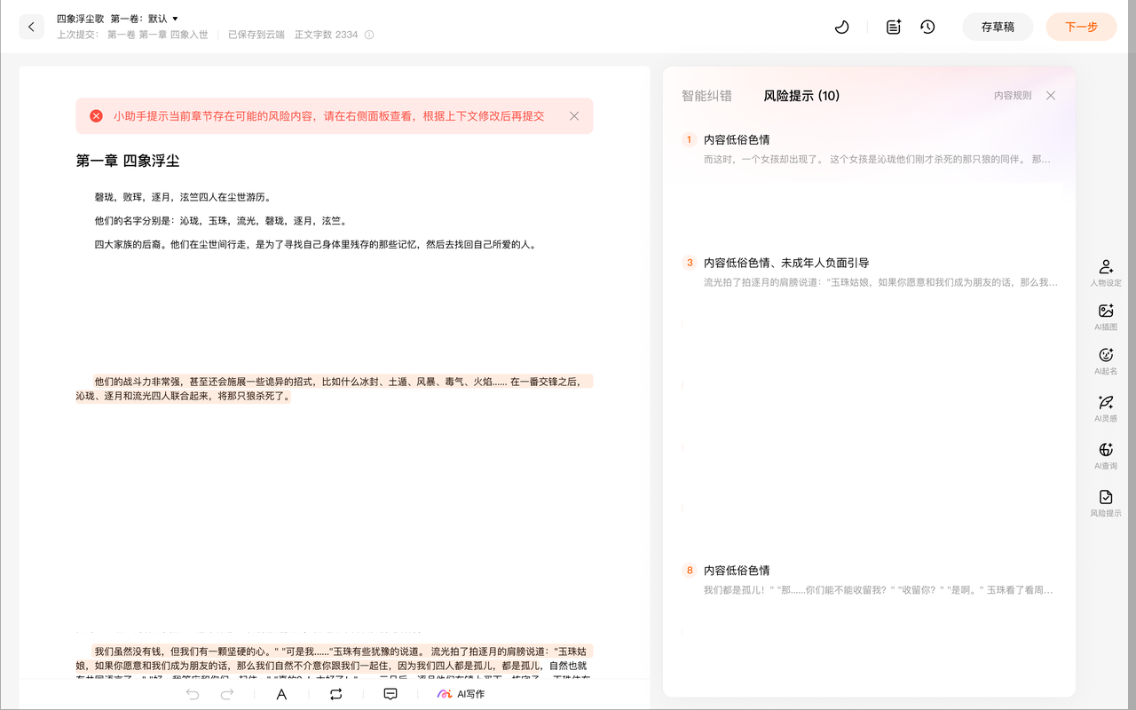The image size is (1136, 710).
Task: Dismiss the red risk warning banner
Action: coord(574,116)
